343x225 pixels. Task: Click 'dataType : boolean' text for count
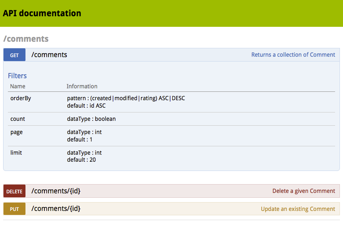(x=91, y=119)
